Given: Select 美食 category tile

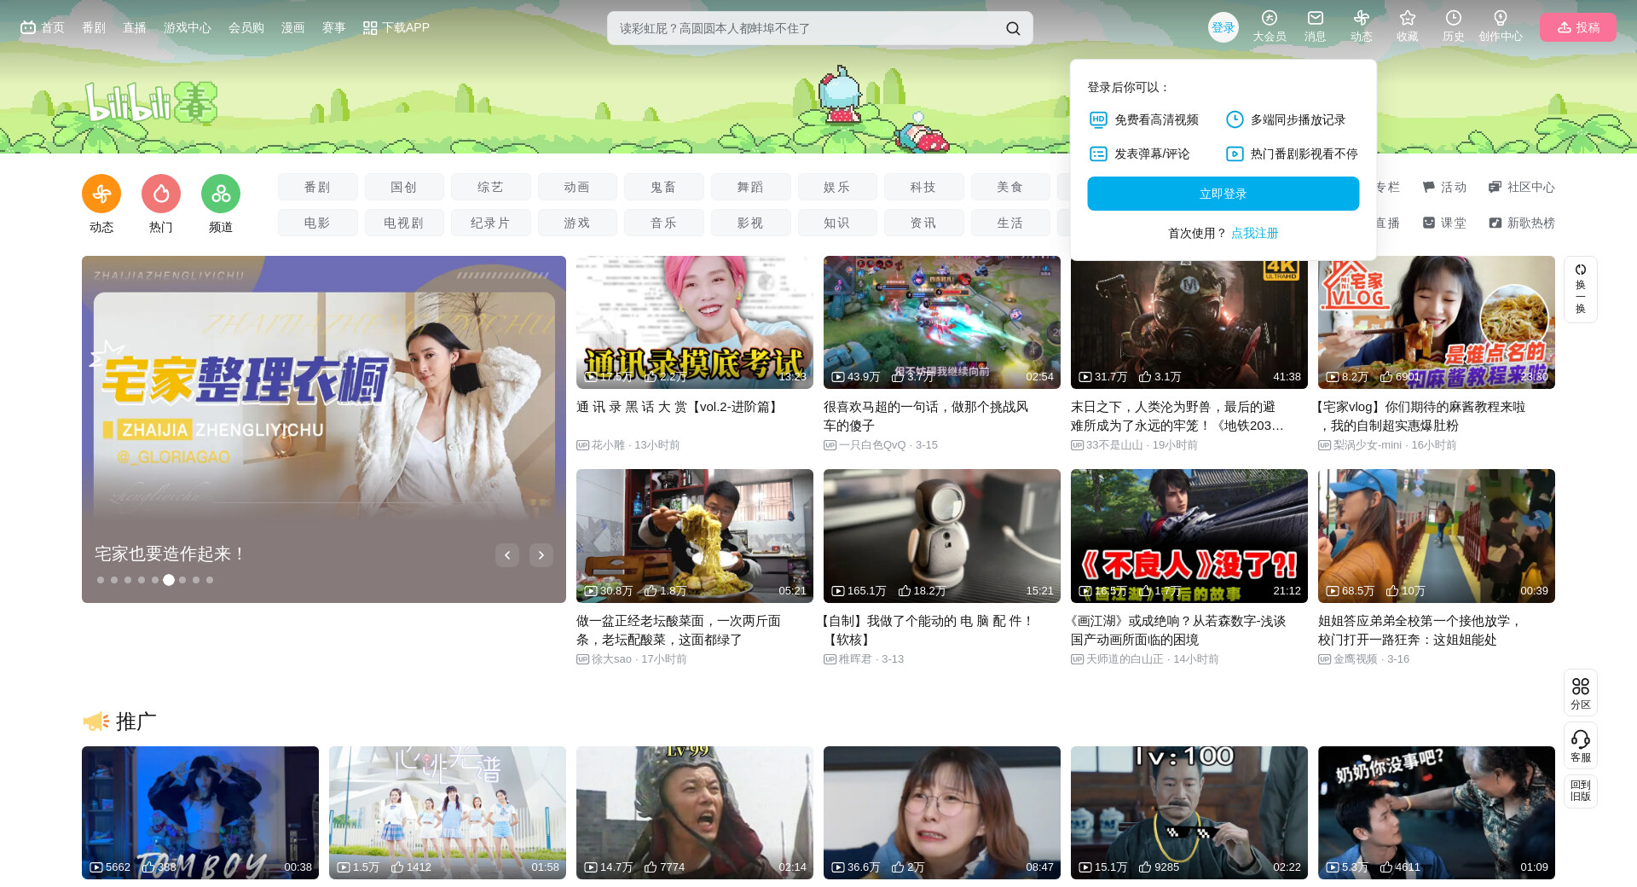Looking at the screenshot, I should 1010,187.
